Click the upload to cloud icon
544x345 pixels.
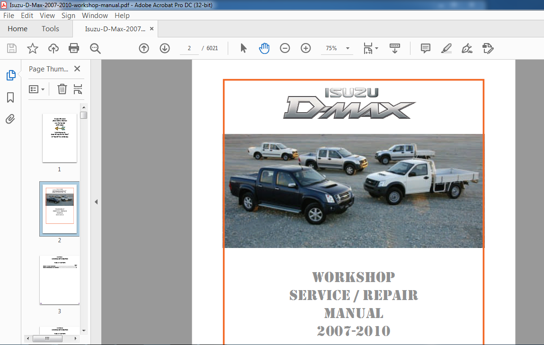click(53, 48)
